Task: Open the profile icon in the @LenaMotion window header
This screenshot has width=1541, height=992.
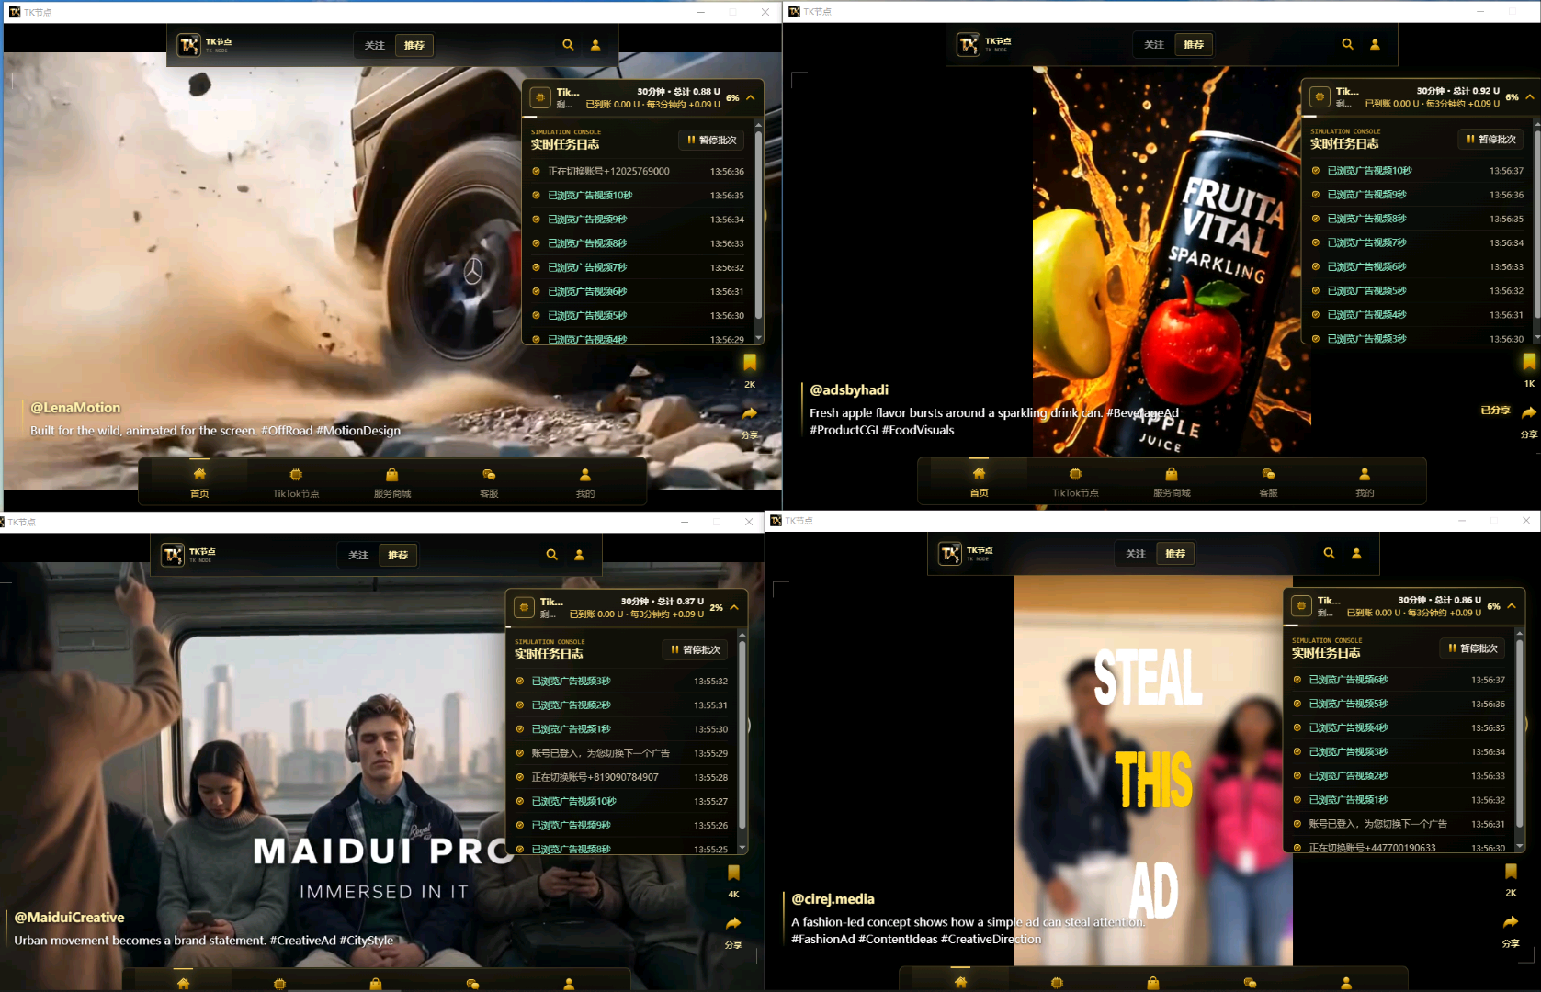Action: pos(595,45)
